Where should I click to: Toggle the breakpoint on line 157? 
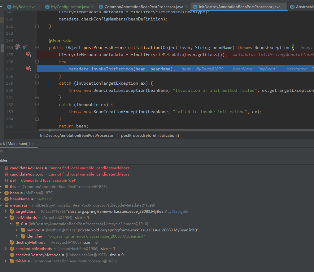pyautogui.click(x=28, y=68)
